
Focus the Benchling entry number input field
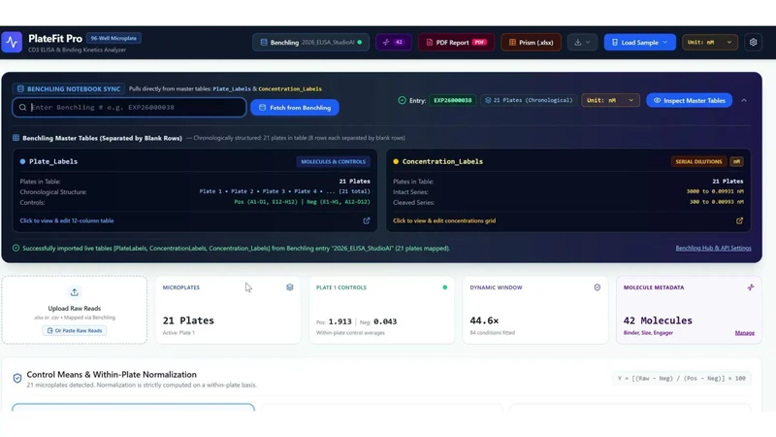pyautogui.click(x=129, y=108)
